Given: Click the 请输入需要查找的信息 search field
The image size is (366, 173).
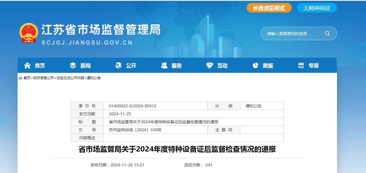Looking at the screenshot, I should (x=293, y=33).
